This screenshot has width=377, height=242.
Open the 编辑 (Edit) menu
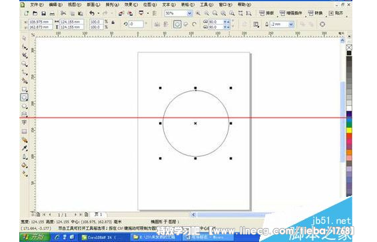click(x=55, y=5)
